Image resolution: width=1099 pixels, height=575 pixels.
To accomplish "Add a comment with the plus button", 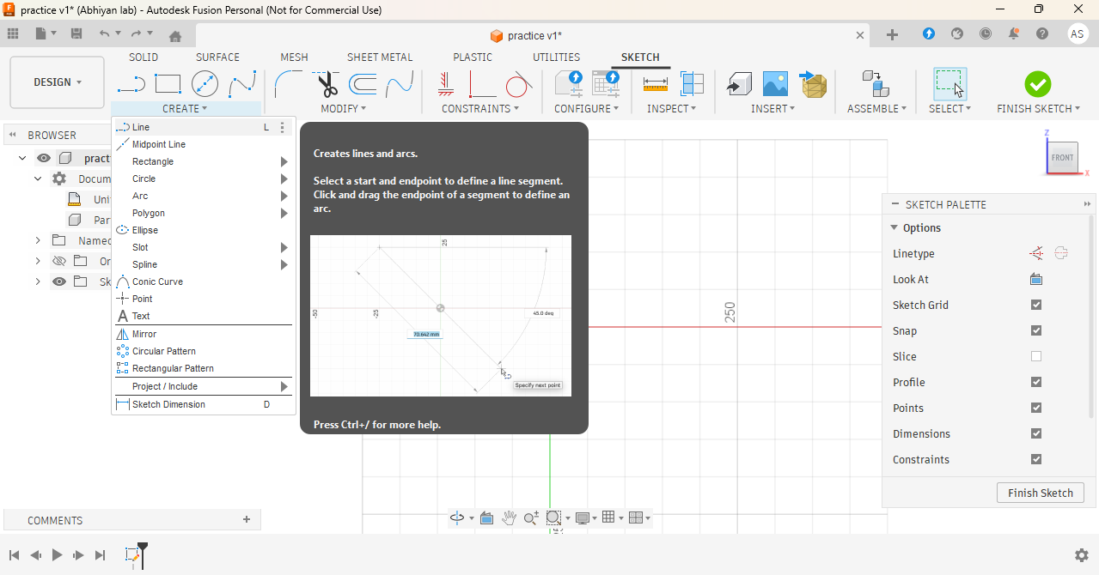I will (x=247, y=519).
